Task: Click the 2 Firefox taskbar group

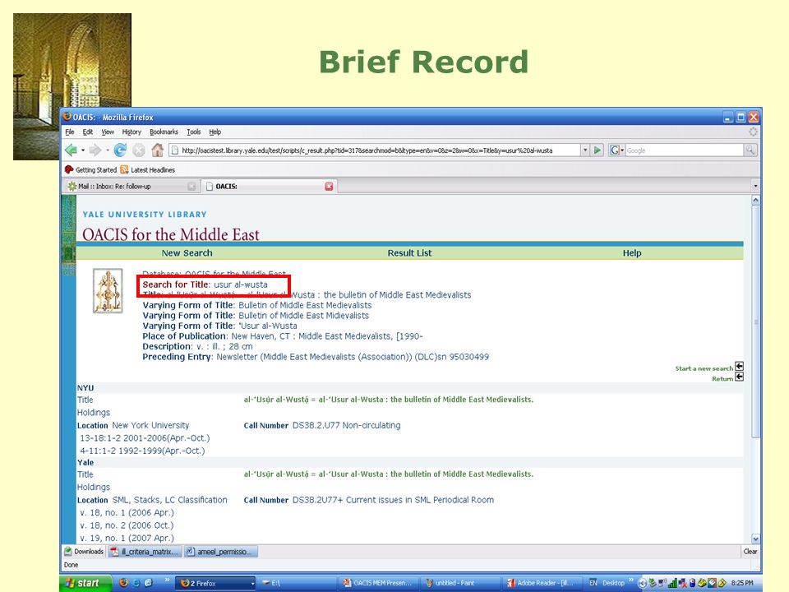Action: (215, 583)
